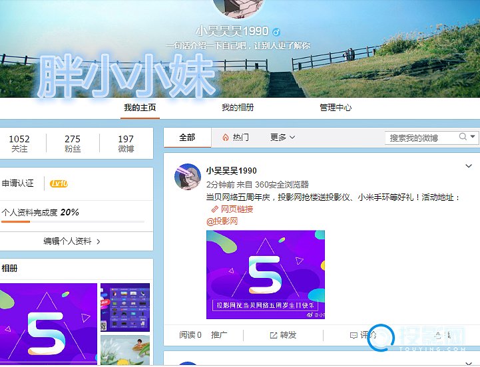This screenshot has height=367, width=480.
Task: Open the album thumbnail with girl and flowers
Action: [x=125, y=350]
